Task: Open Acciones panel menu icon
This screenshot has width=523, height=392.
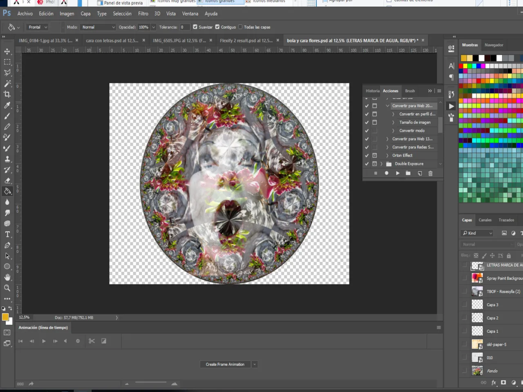Action: click(439, 91)
